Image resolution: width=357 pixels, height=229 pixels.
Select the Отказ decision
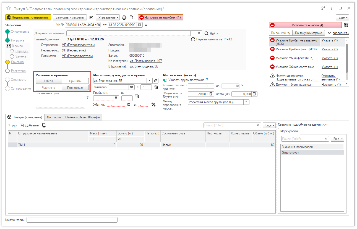pos(49,81)
